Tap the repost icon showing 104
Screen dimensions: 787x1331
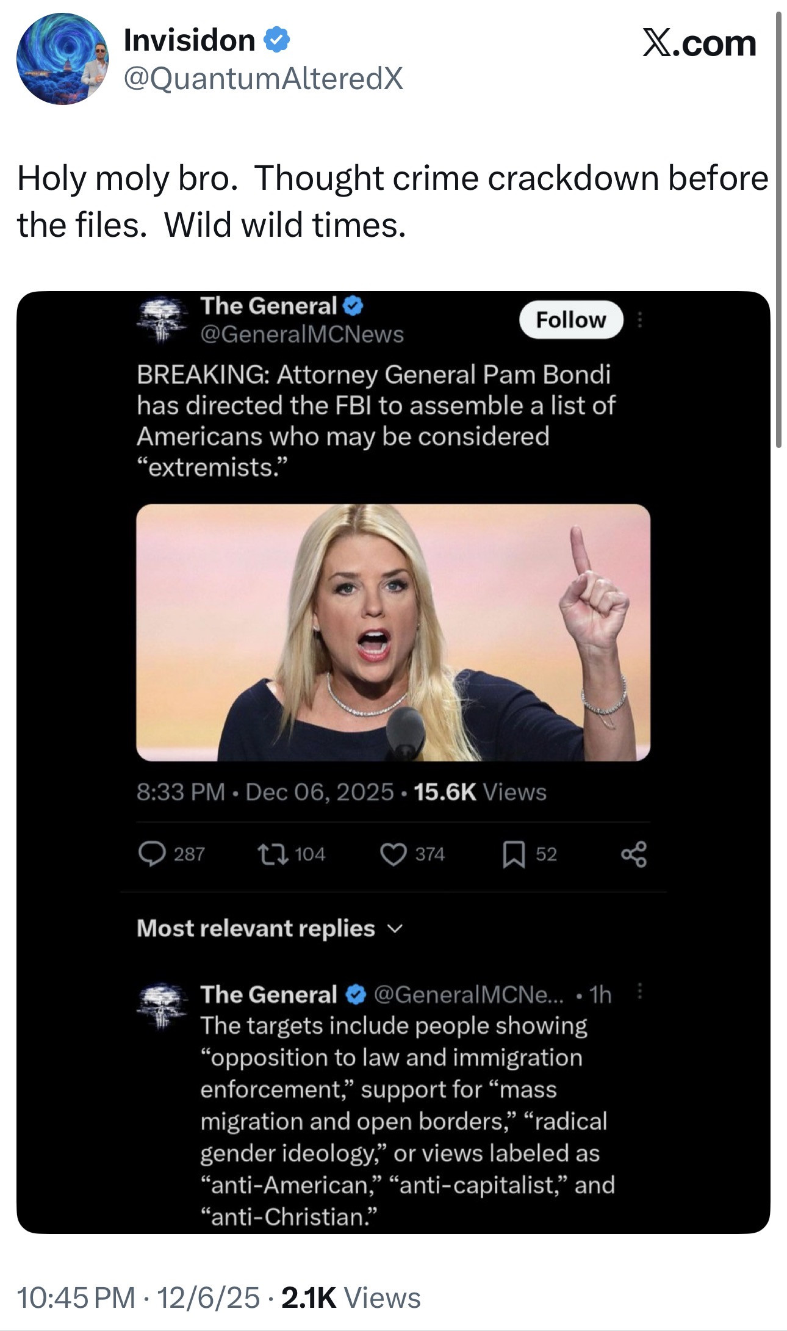tap(273, 853)
